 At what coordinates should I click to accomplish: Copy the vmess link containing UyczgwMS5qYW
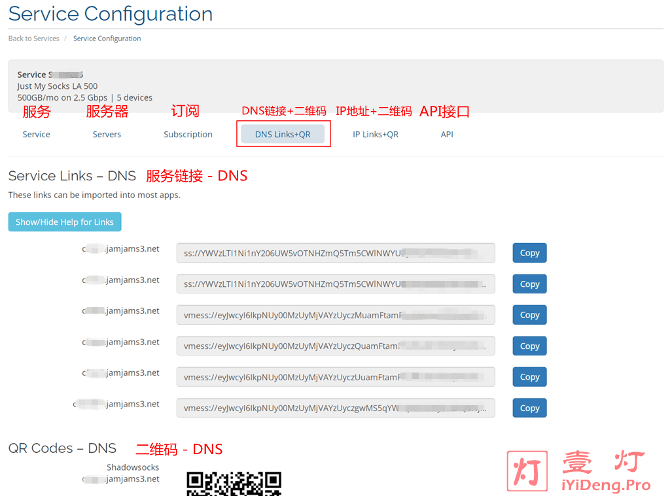point(529,408)
